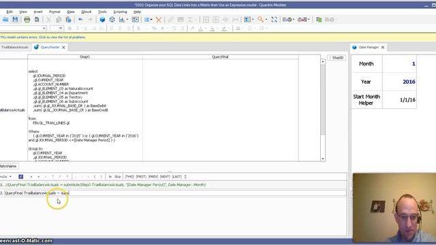Click formula line 2 input field
The height and width of the screenshot is (245, 436).
click(175, 193)
